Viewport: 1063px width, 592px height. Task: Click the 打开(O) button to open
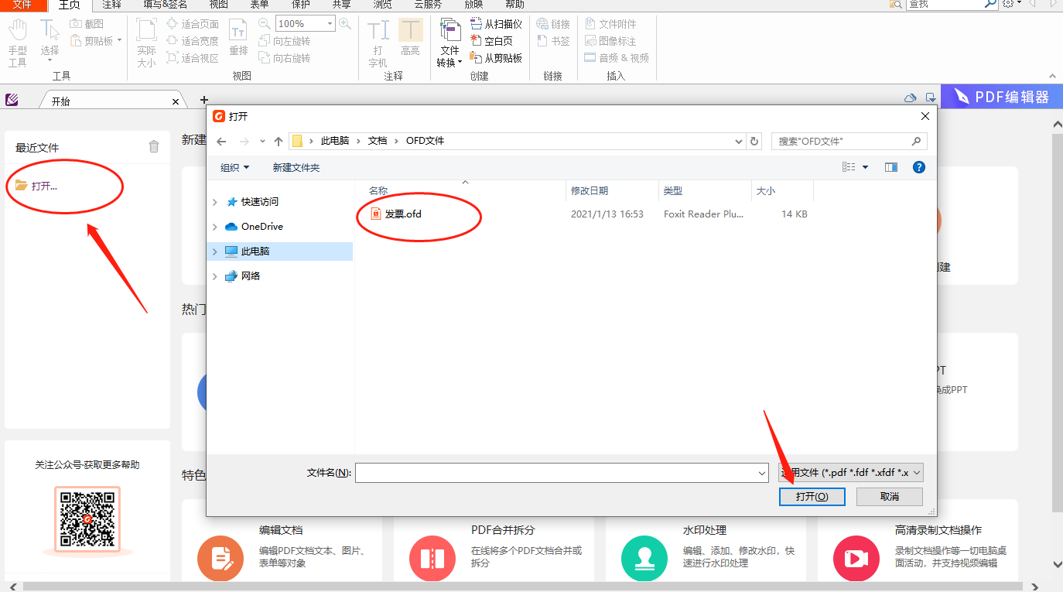(x=812, y=496)
